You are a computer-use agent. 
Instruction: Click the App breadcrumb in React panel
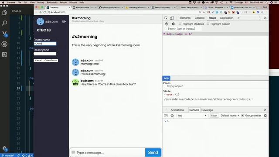point(166,78)
